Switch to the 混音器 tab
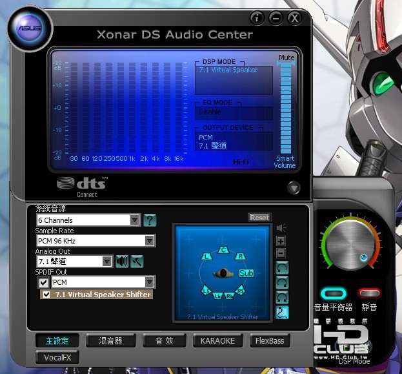The image size is (402, 374). click(x=110, y=340)
